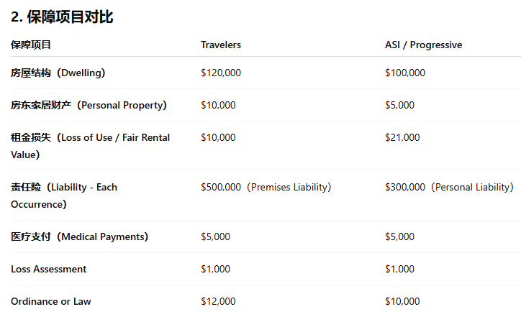Click the 租金损失 Loss of Use label
The width and height of the screenshot is (521, 317).
point(90,146)
